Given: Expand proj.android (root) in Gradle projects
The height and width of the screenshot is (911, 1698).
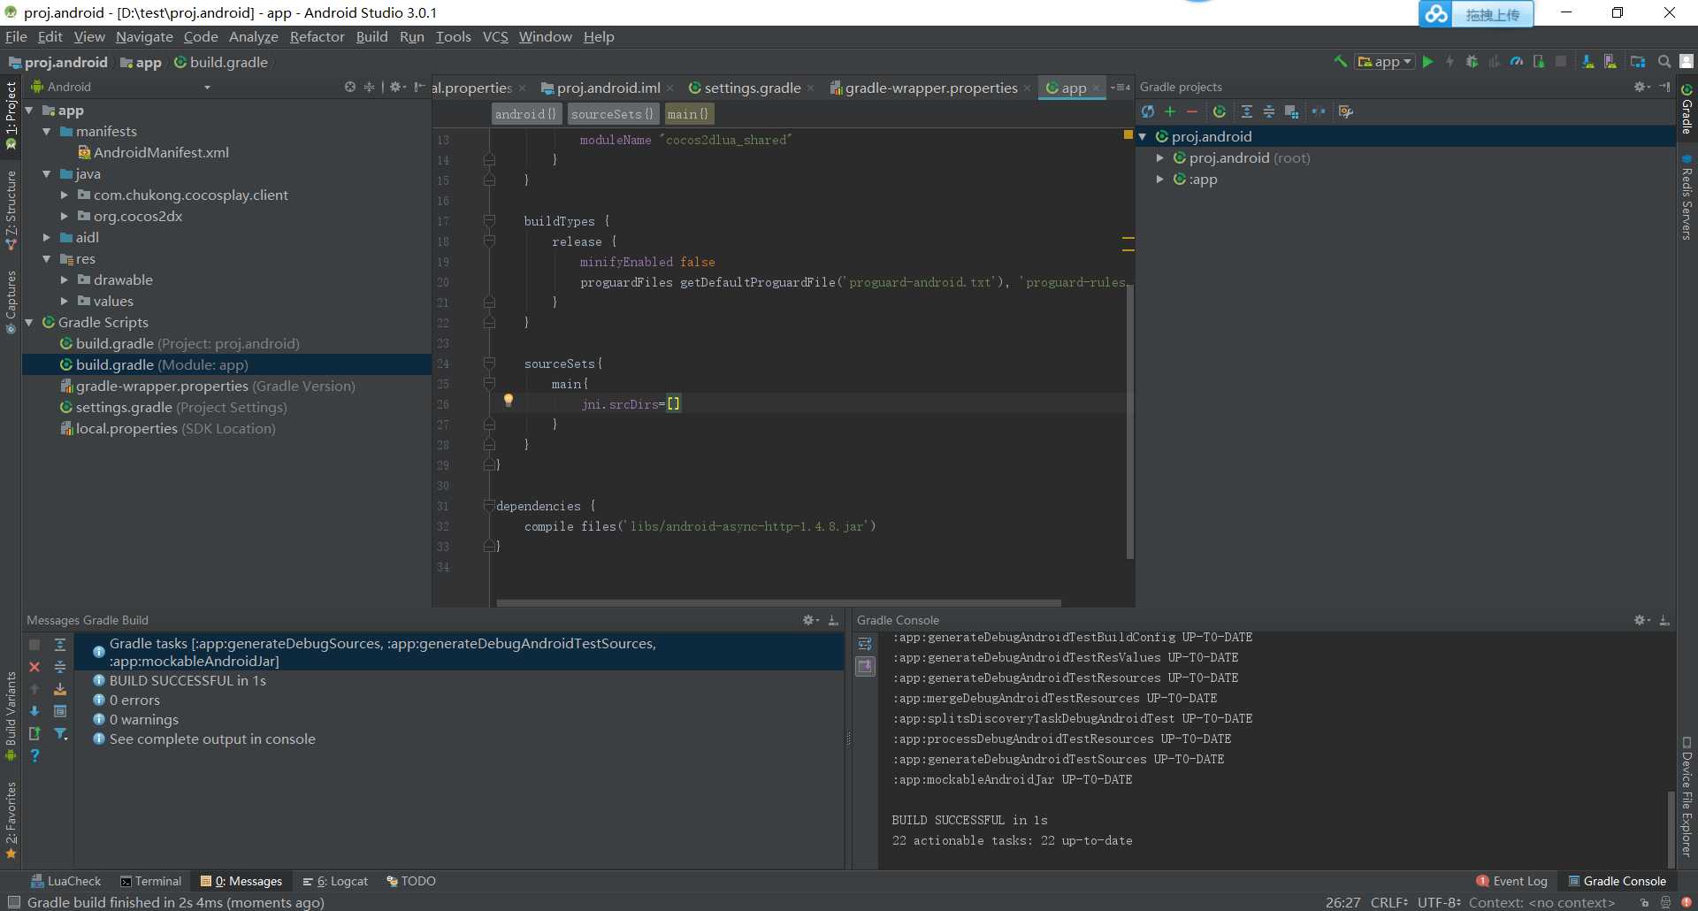Looking at the screenshot, I should point(1160,157).
